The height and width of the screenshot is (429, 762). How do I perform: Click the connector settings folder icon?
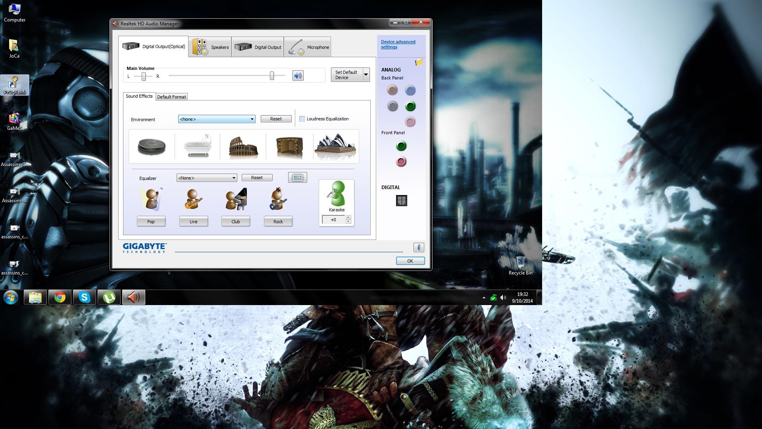[x=419, y=62]
